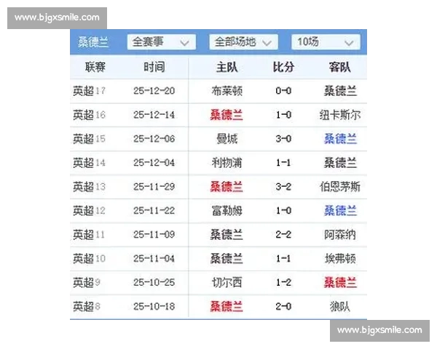Click the 2-0 score against 狼队
The width and height of the screenshot is (437, 349).
tap(283, 306)
